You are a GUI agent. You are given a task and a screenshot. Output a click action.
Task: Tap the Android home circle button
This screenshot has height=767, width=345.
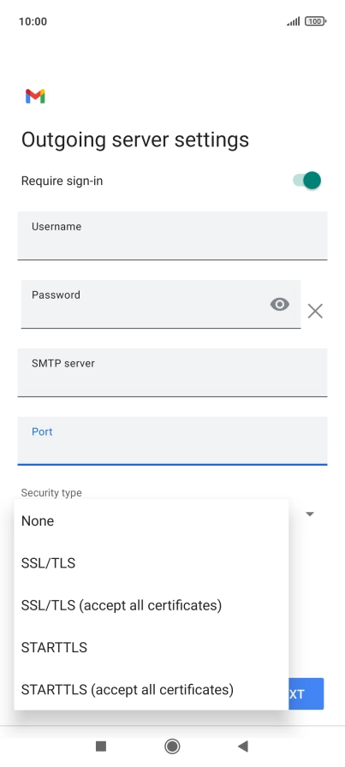point(172,746)
